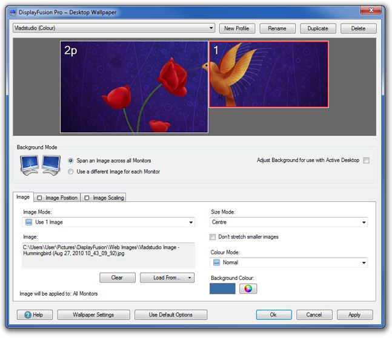The height and width of the screenshot is (338, 392).
Task: Click Use Default Options button
Action: point(171,315)
